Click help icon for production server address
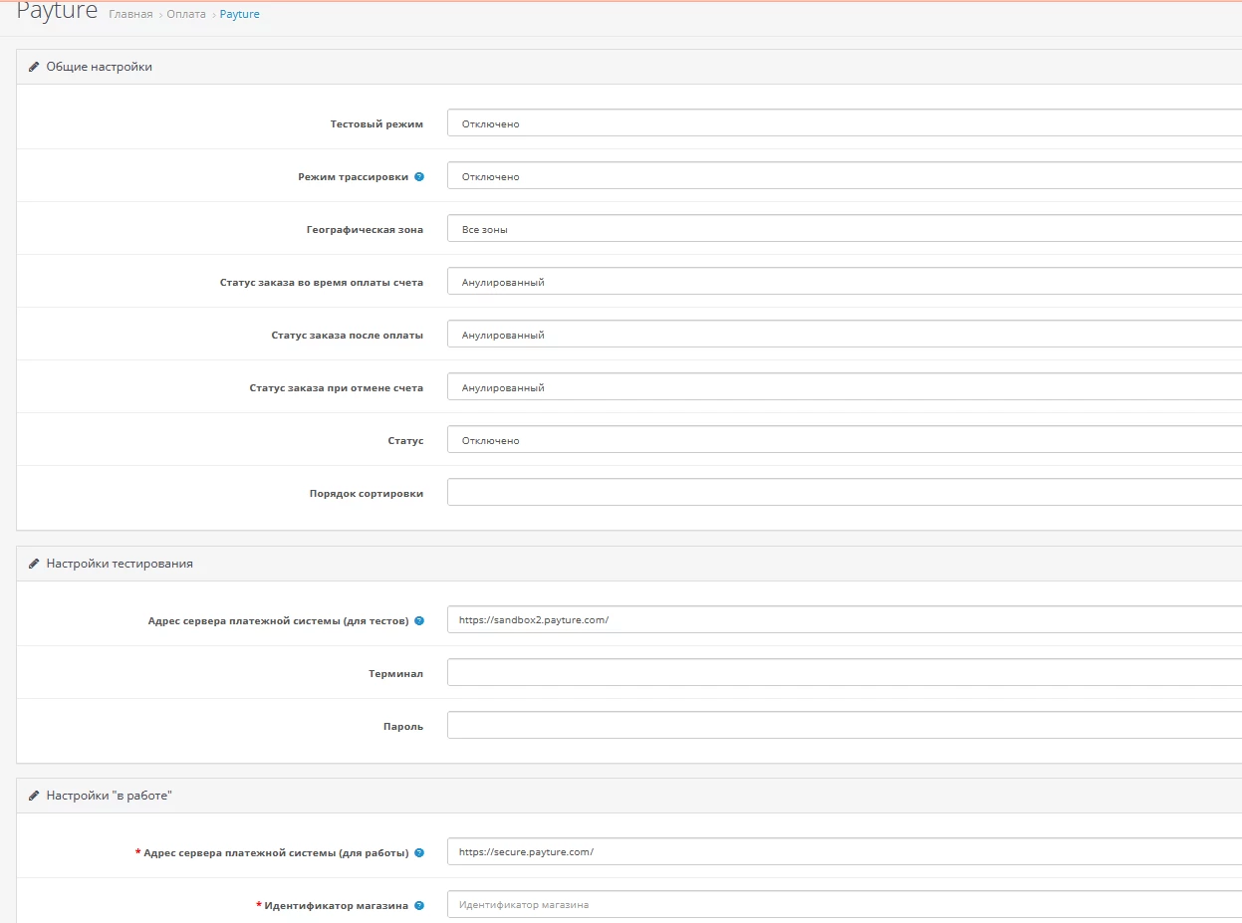Viewport: 1242px width, 923px height. click(x=419, y=852)
